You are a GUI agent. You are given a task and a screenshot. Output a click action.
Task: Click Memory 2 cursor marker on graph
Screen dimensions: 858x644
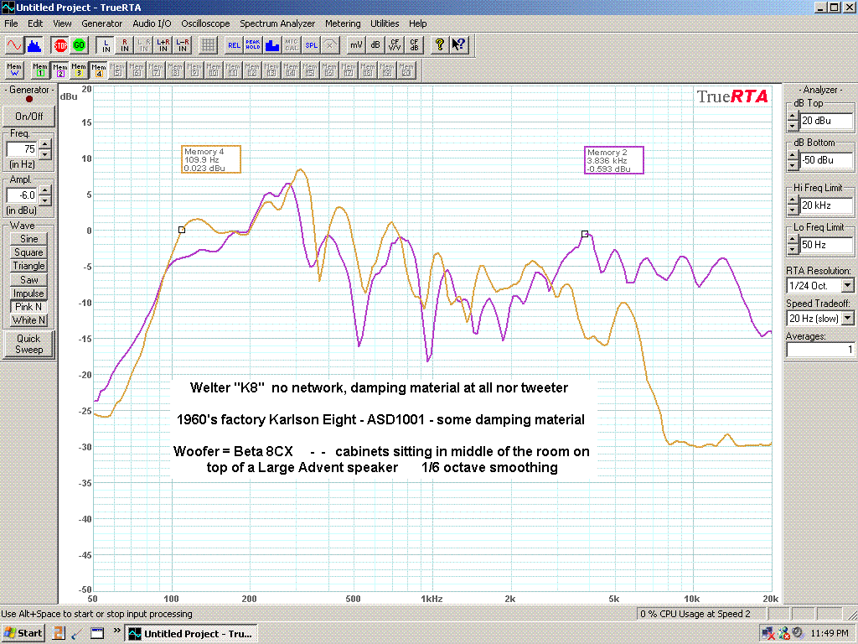(585, 234)
